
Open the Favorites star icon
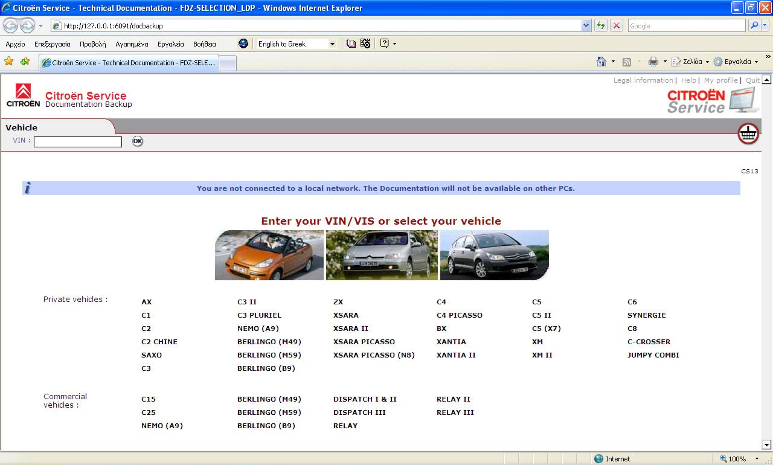[x=8, y=62]
